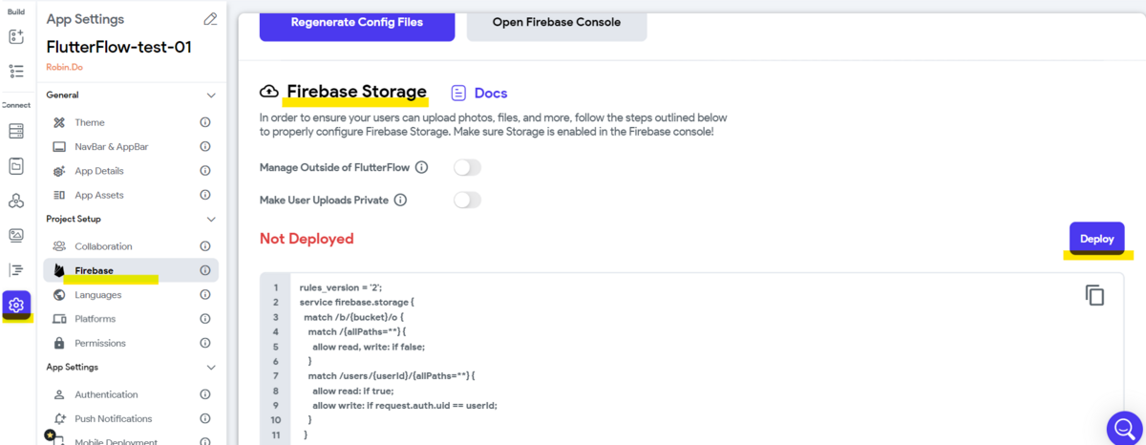Open the search help bubble icon
Screen dimensions: 1146x445
(1124, 426)
